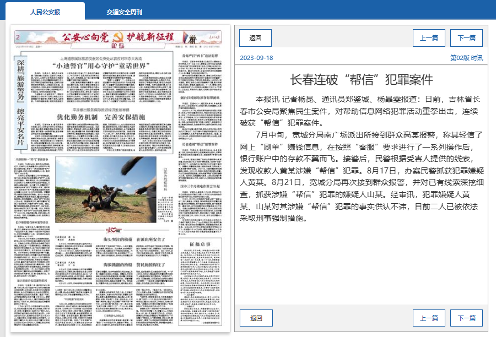Screen dimensions: 496x337
Task: Click the date text 2023-09-18
Action: (x=256, y=58)
